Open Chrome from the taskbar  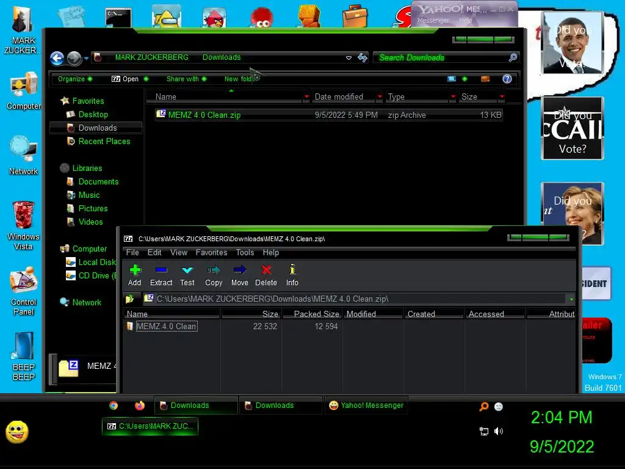(x=114, y=405)
